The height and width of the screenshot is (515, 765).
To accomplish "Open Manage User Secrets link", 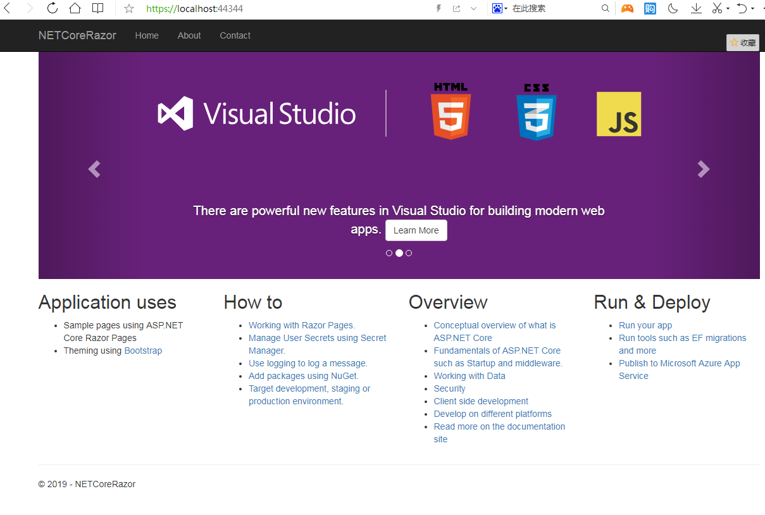I will click(x=318, y=344).
